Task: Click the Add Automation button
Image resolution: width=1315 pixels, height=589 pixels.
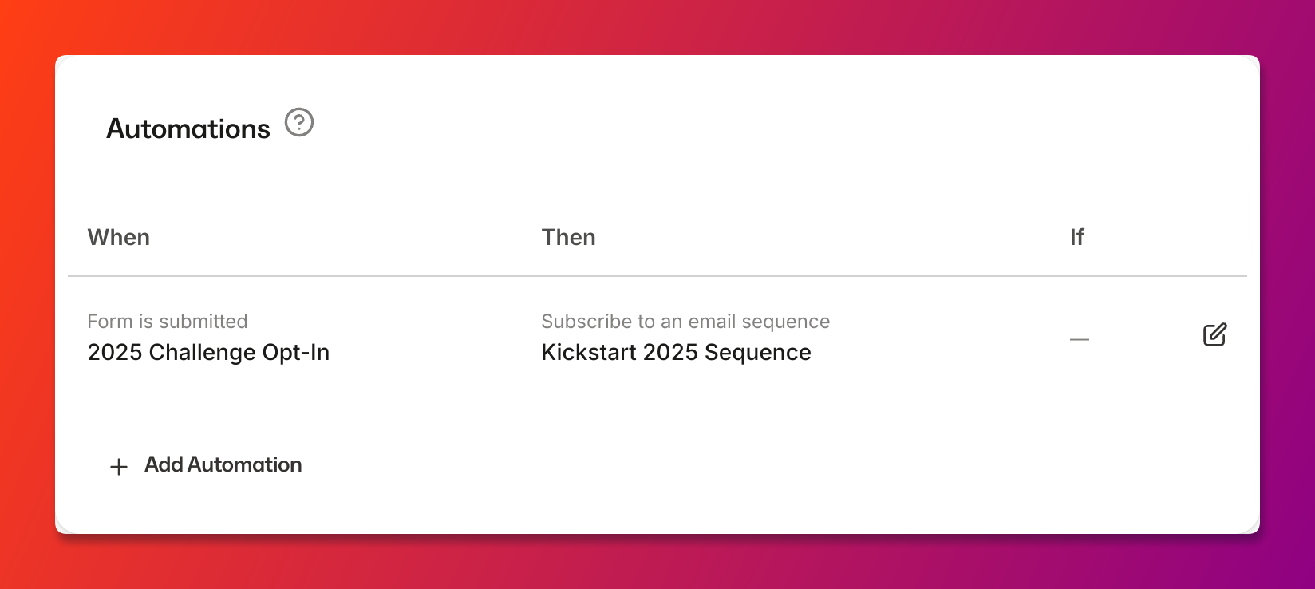Action: click(206, 465)
